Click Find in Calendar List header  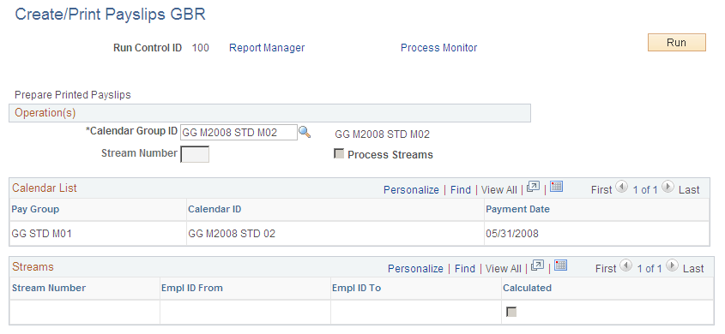[461, 189]
